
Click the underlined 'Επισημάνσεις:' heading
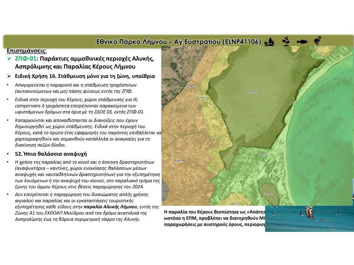click(x=27, y=50)
